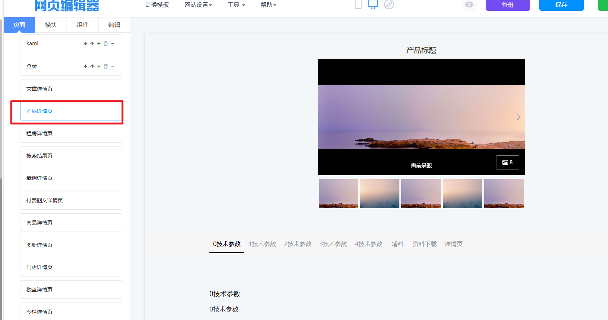Image resolution: width=608 pixels, height=320 pixels.
Task: Expand the 工具 tools dropdown
Action: (x=237, y=5)
